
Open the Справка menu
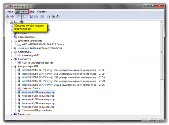pyautogui.click(x=42, y=12)
